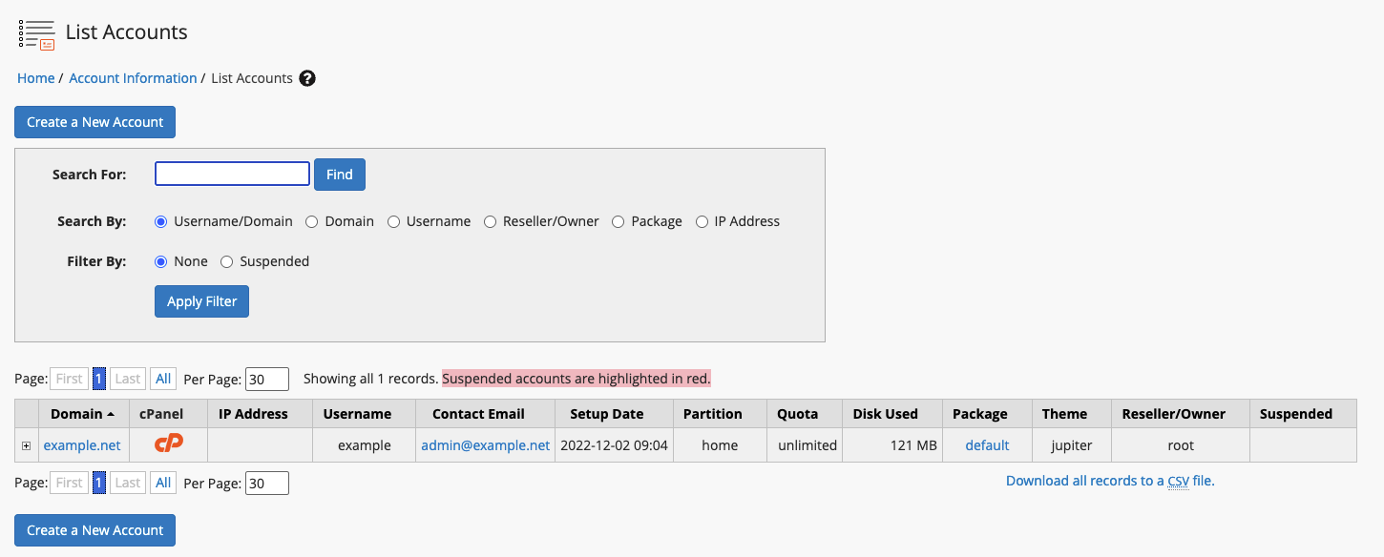This screenshot has height=557, width=1384.
Task: Show All pages in top pagination
Action: [163, 379]
